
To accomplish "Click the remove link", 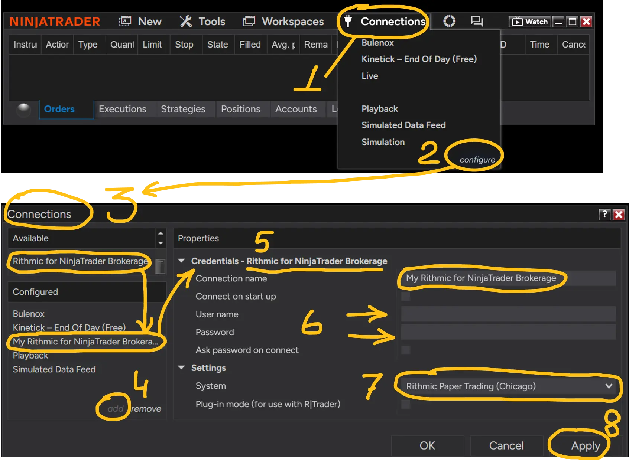I will [146, 409].
